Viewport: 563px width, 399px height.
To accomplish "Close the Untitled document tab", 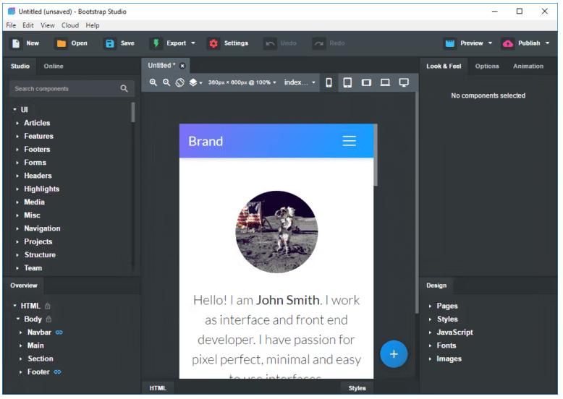I will click(x=182, y=66).
